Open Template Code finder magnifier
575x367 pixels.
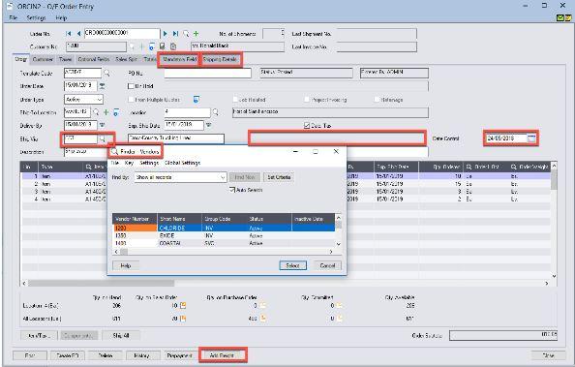(x=106, y=73)
